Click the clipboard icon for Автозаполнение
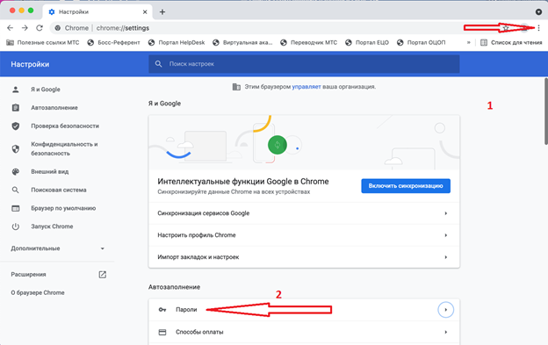 coord(16,108)
